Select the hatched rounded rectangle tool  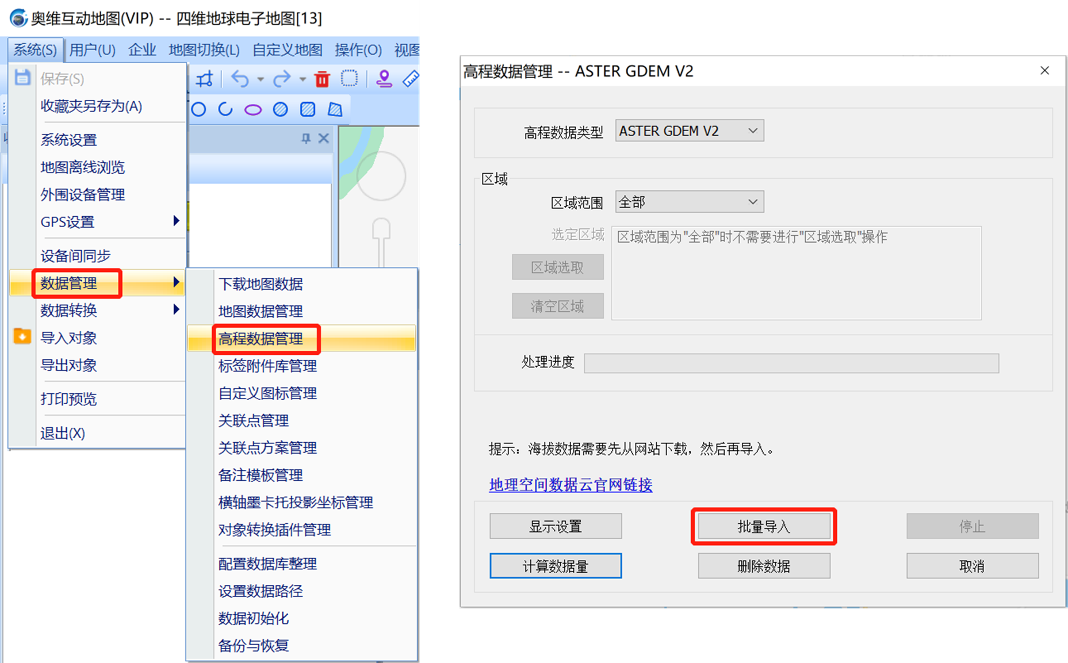308,109
